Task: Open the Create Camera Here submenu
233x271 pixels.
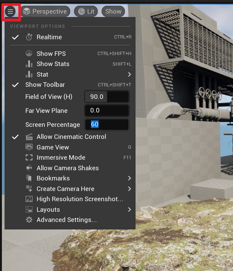Action: [x=129, y=189]
